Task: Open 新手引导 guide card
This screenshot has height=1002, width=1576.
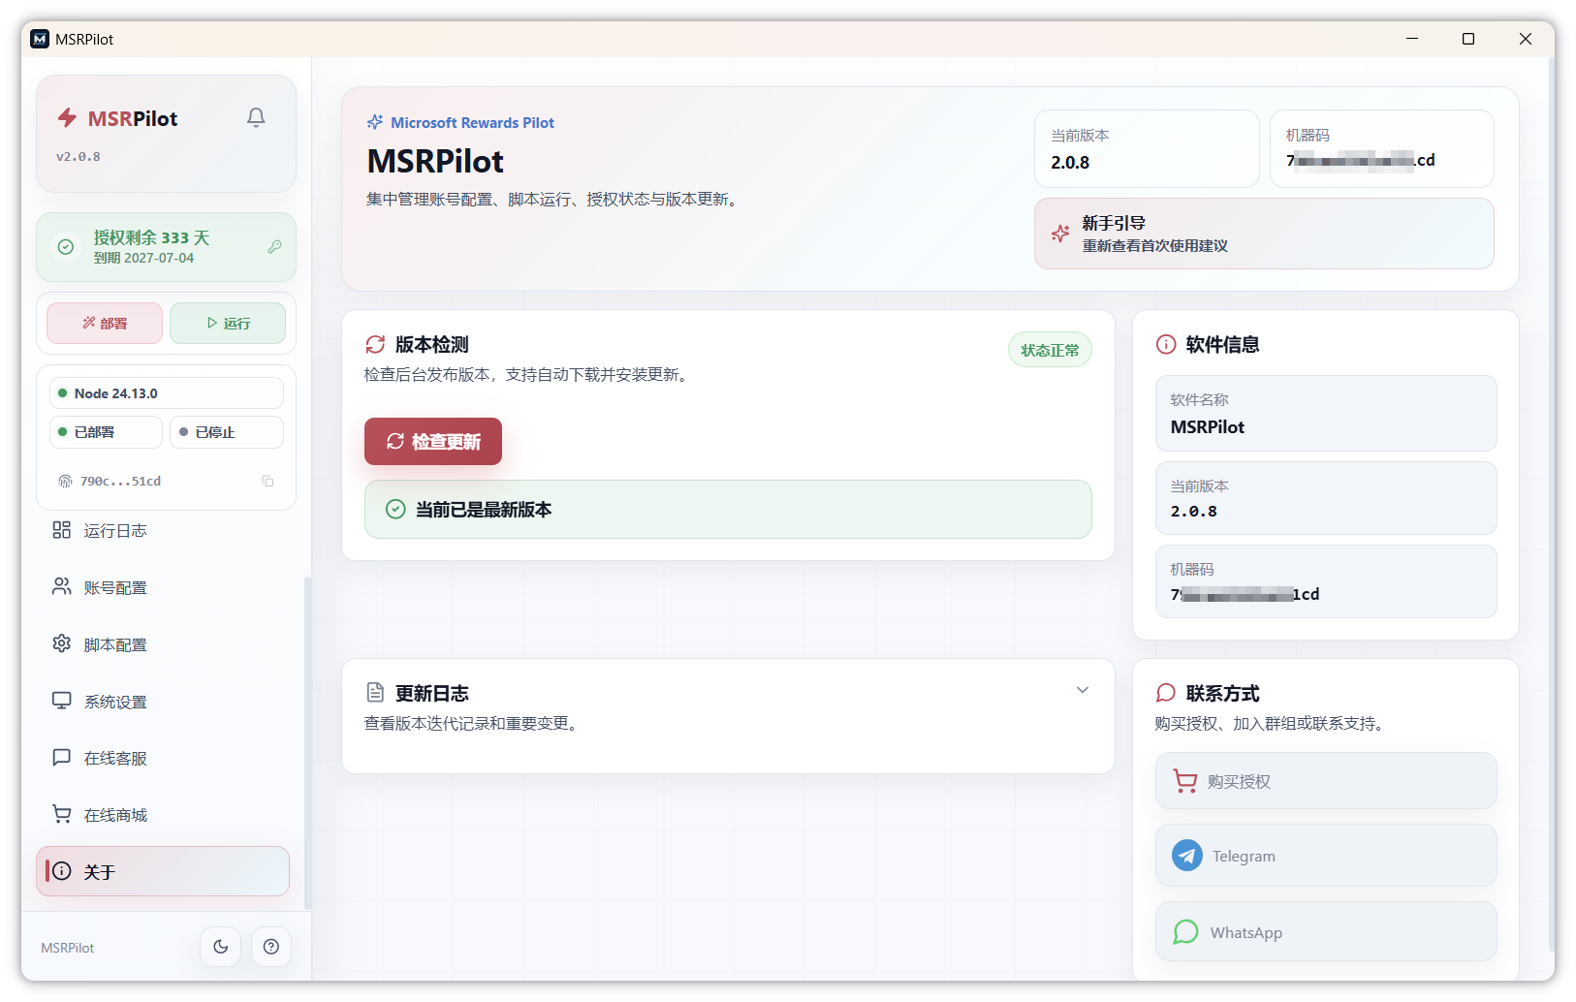Action: pos(1264,234)
